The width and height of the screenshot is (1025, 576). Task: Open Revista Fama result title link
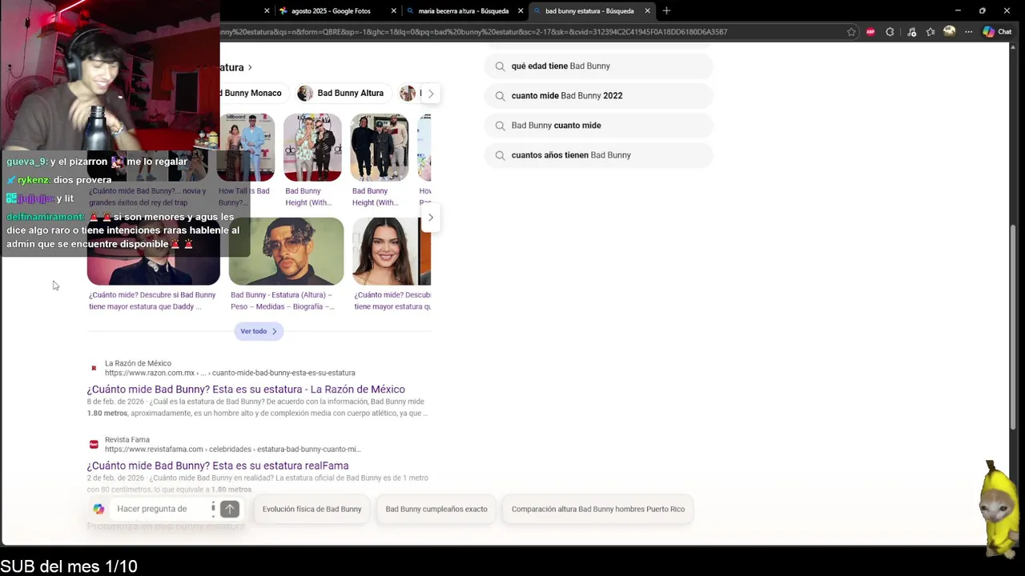pyautogui.click(x=218, y=466)
